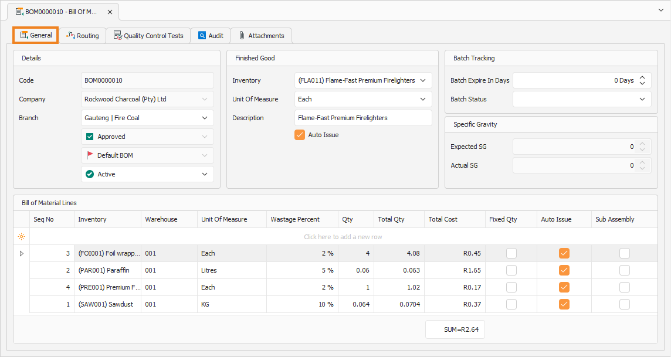Toggle the Finished Good Auto Issue checkbox
This screenshot has width=671, height=357.
300,135
